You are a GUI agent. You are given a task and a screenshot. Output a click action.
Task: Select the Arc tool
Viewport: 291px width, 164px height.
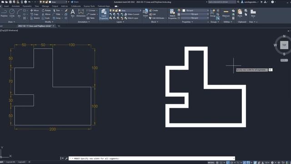pos(19,13)
